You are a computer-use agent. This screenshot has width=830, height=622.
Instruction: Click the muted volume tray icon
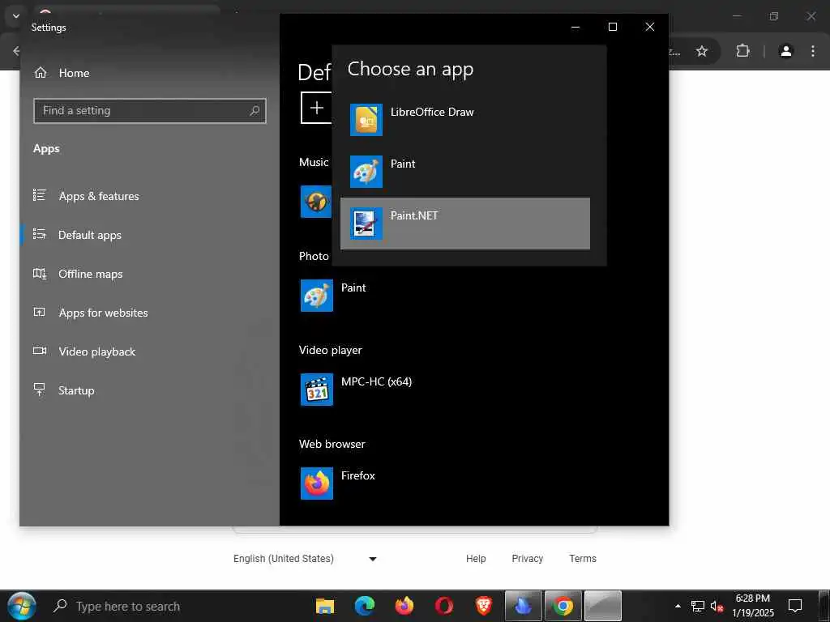click(x=717, y=607)
